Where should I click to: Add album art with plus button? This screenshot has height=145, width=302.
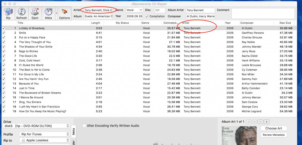tap(266, 122)
